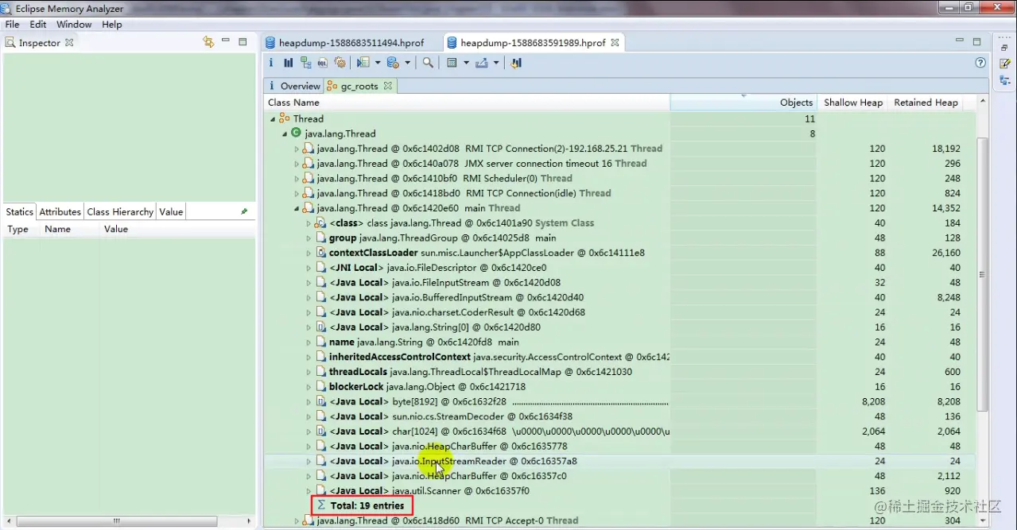Click the Open Query Browser icon

393,63
